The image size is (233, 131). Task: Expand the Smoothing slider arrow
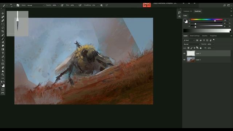tap(98, 5)
